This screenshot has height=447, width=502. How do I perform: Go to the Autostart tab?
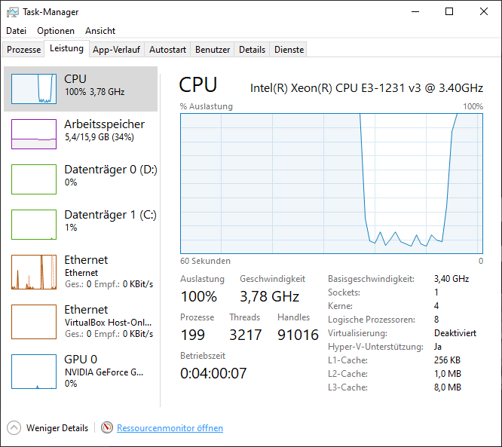[x=167, y=50]
